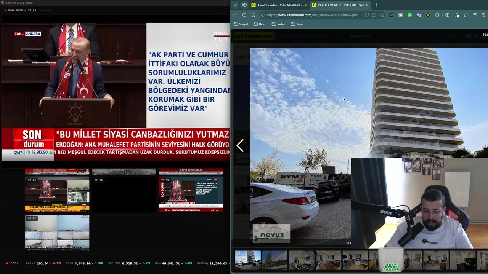
Task: Click the DOW 46,341.51 ticker entry
Action: 174,263
